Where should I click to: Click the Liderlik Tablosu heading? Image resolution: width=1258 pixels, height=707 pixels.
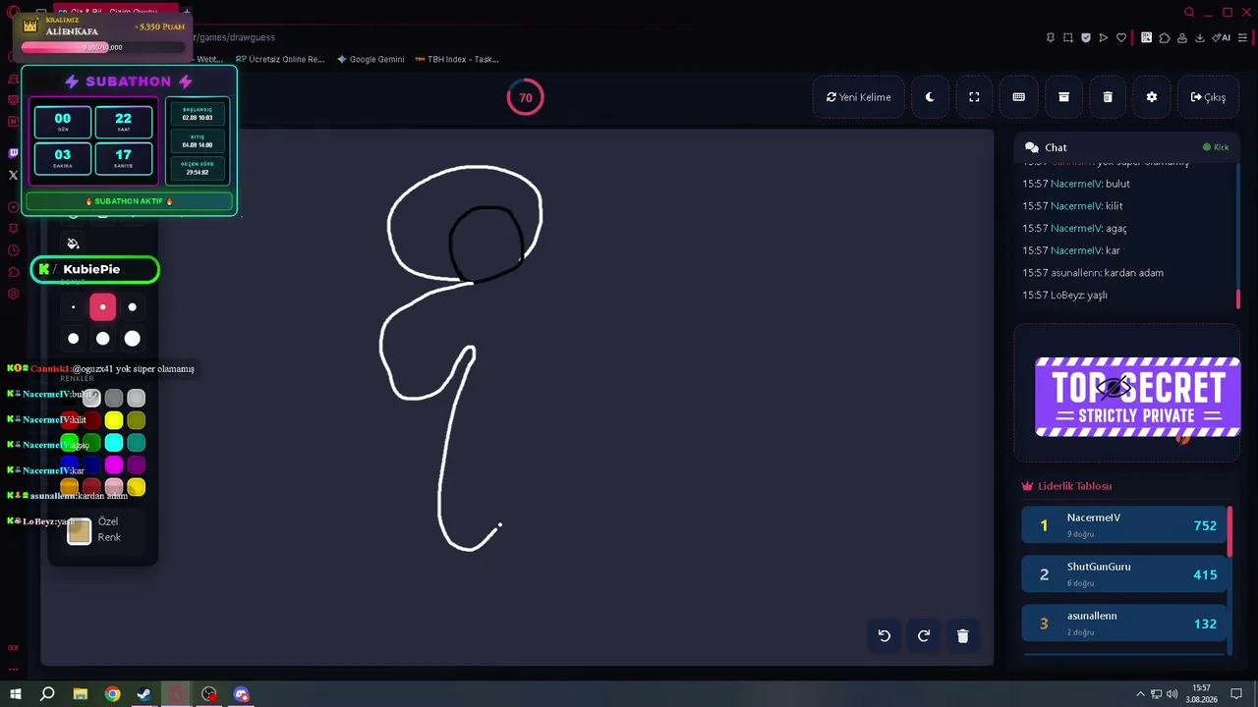coord(1066,486)
